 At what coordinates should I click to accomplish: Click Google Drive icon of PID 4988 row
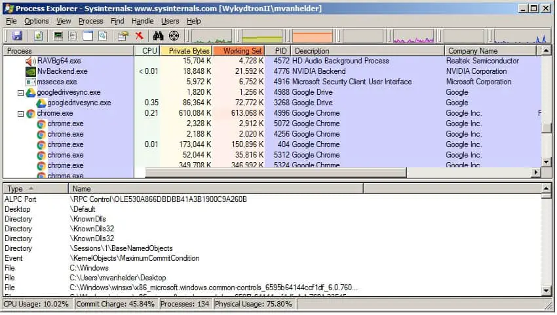coord(31,93)
